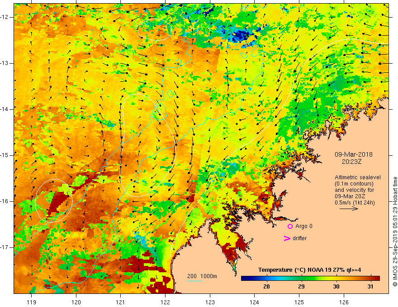Click latitude label -13 on the left axis
The width and height of the screenshot is (398, 307).
5,63
